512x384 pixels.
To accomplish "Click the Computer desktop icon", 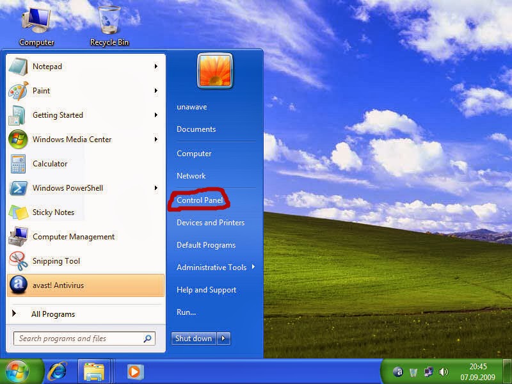I will (x=36, y=20).
